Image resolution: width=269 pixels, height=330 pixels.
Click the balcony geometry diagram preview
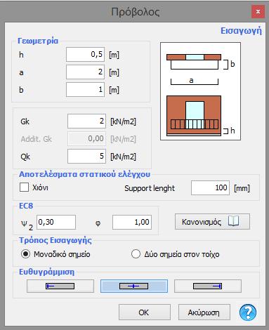point(200,91)
